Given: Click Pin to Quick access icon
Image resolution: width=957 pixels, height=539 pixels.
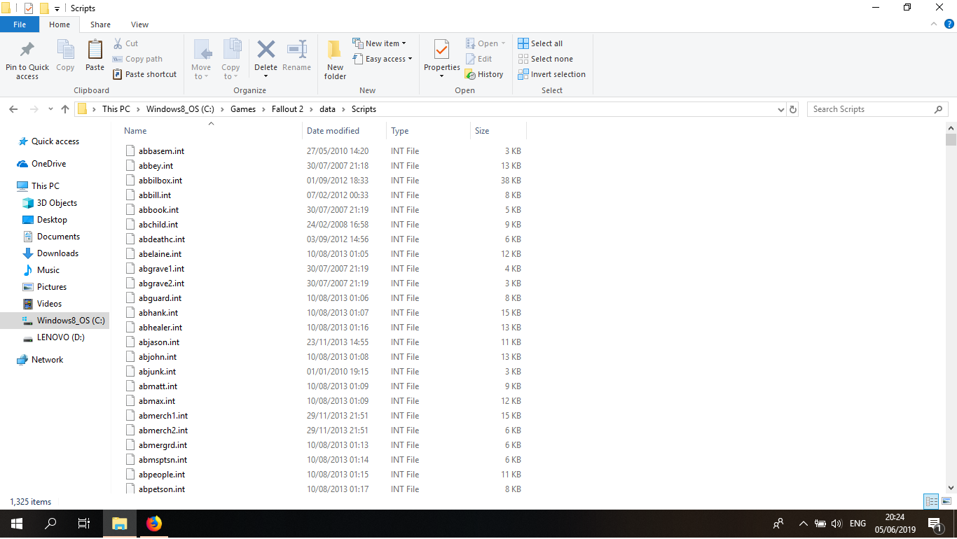Looking at the screenshot, I should point(27,50).
